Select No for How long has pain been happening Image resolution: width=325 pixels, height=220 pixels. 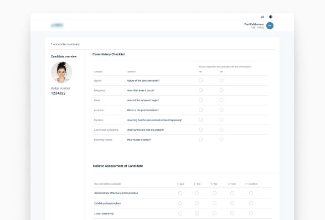pyautogui.click(x=221, y=120)
